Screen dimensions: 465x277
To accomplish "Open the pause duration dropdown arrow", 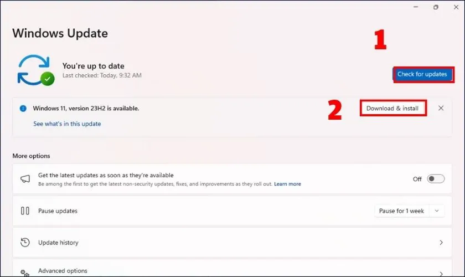I will pyautogui.click(x=437, y=211).
